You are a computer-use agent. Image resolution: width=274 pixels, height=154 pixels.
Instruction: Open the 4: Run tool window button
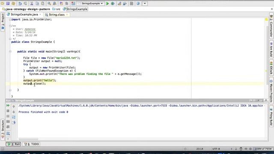[13, 144]
